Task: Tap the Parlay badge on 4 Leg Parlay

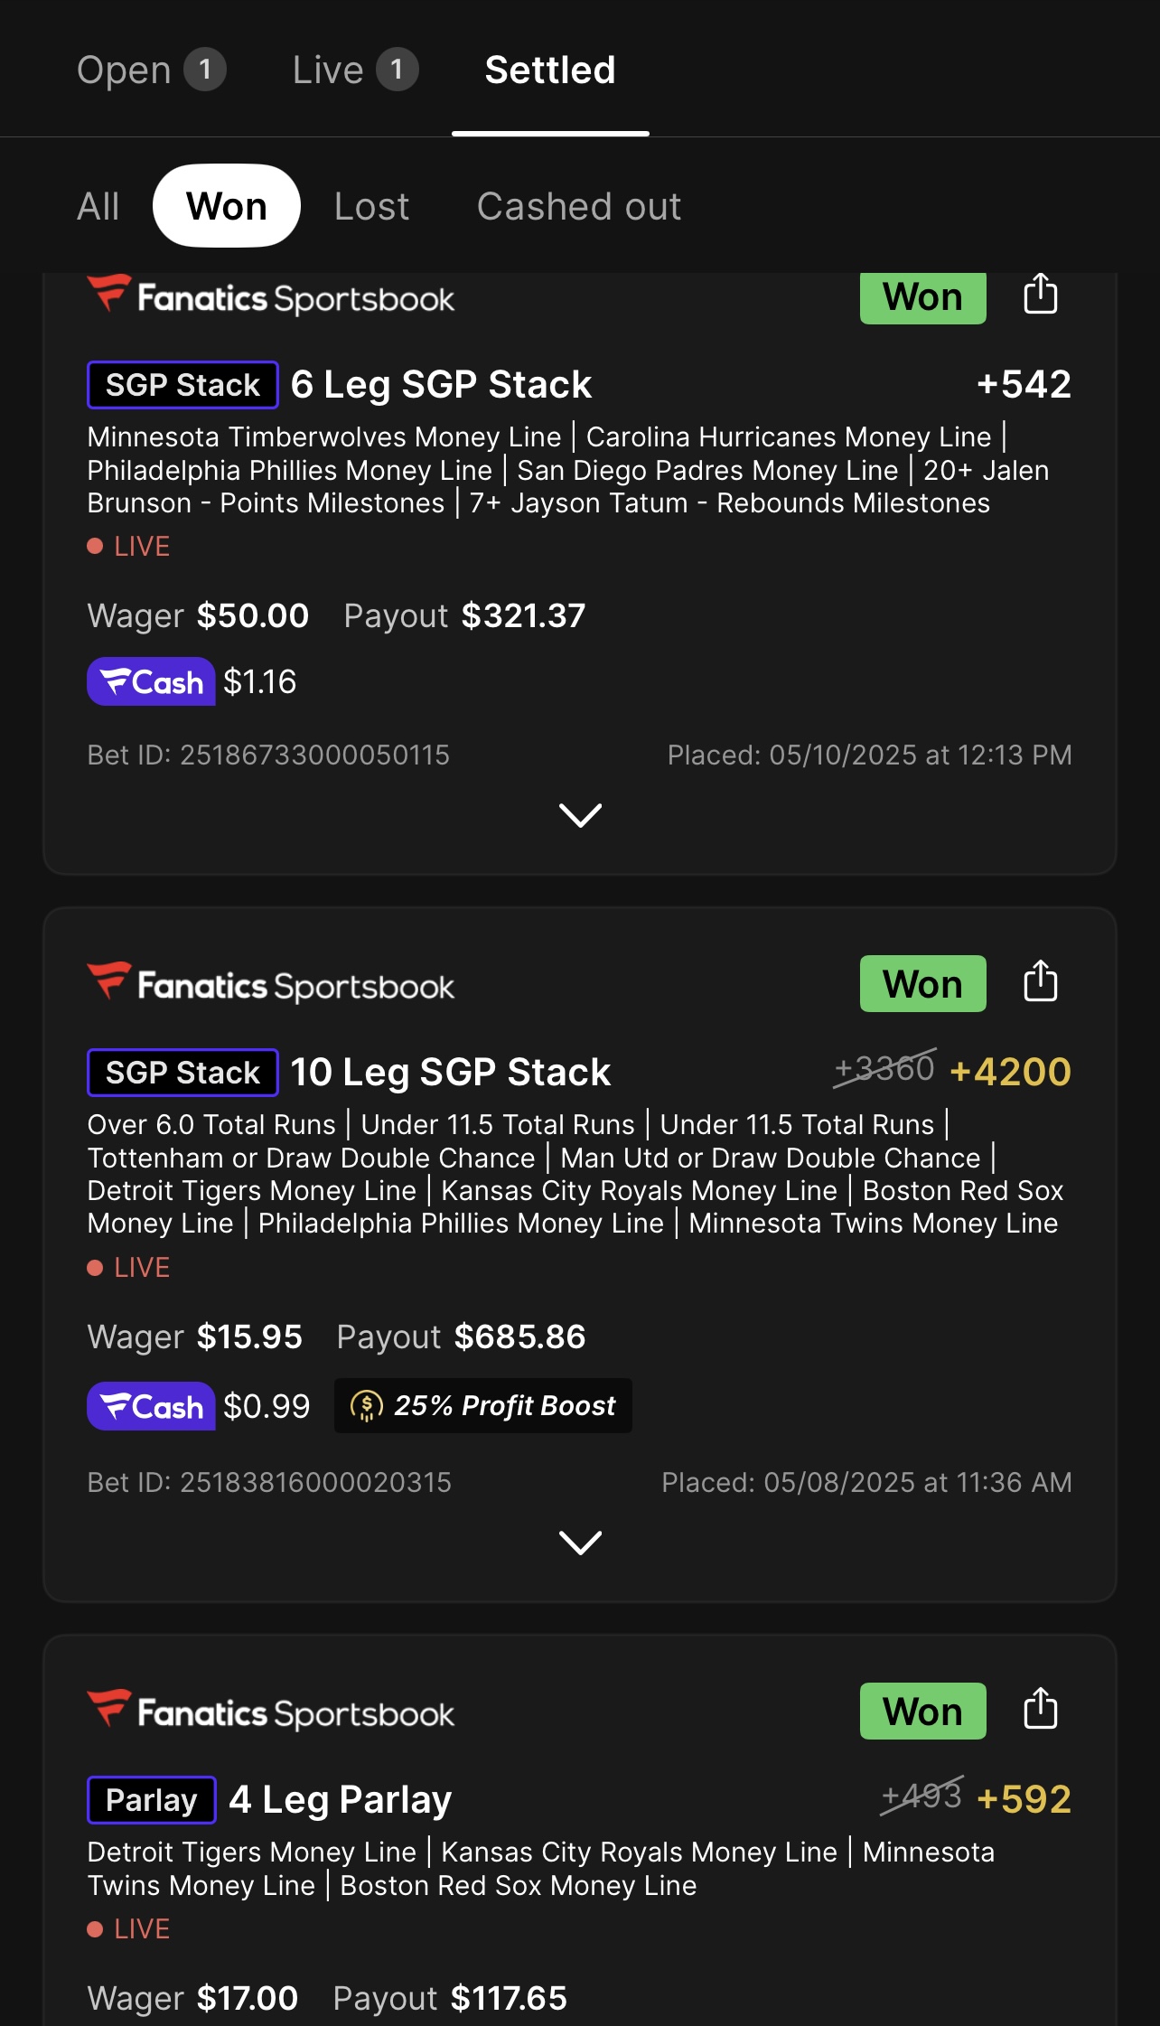Action: pyautogui.click(x=152, y=1800)
